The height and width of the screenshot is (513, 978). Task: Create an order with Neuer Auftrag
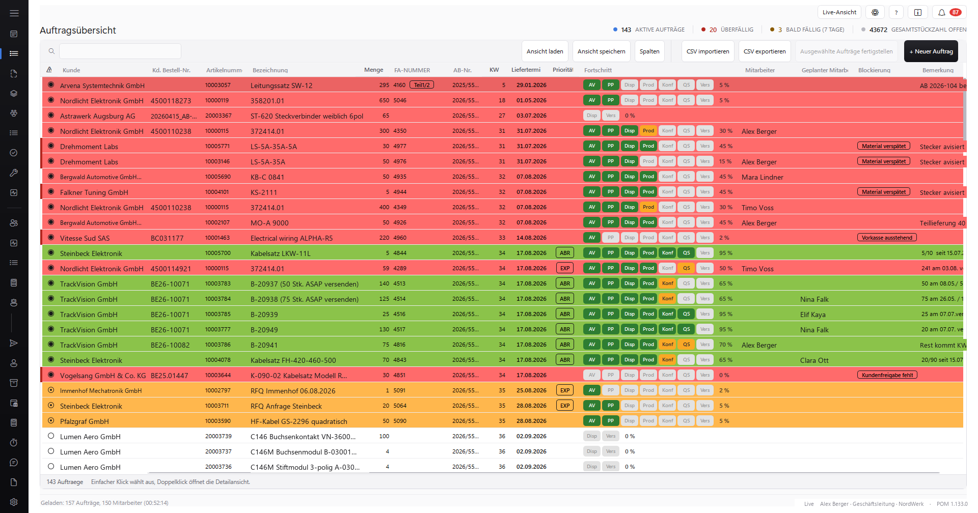(931, 51)
